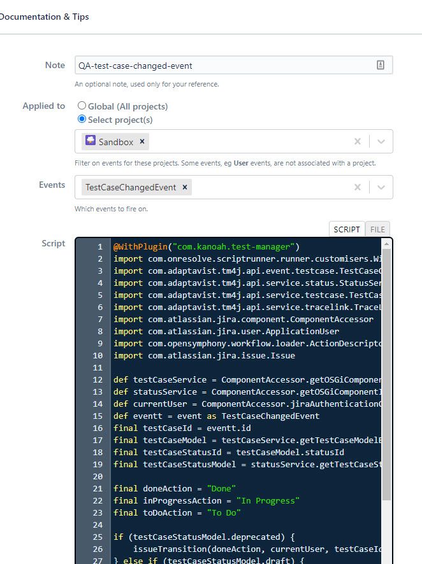Click the Sandbox project avatar icon

(x=91, y=140)
